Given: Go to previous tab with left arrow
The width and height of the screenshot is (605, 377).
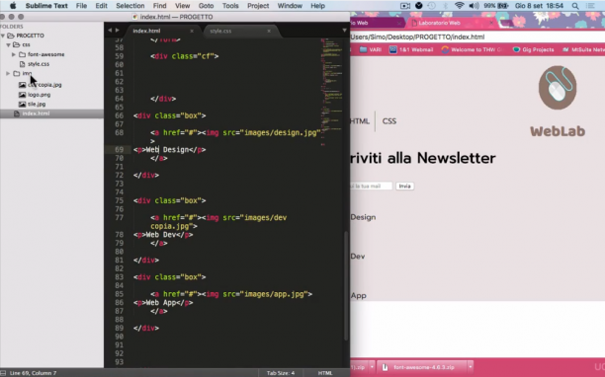Looking at the screenshot, I should [110, 30].
